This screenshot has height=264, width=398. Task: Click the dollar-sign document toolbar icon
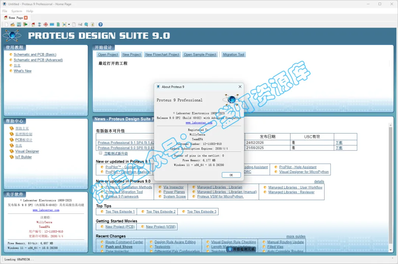pos(92,25)
